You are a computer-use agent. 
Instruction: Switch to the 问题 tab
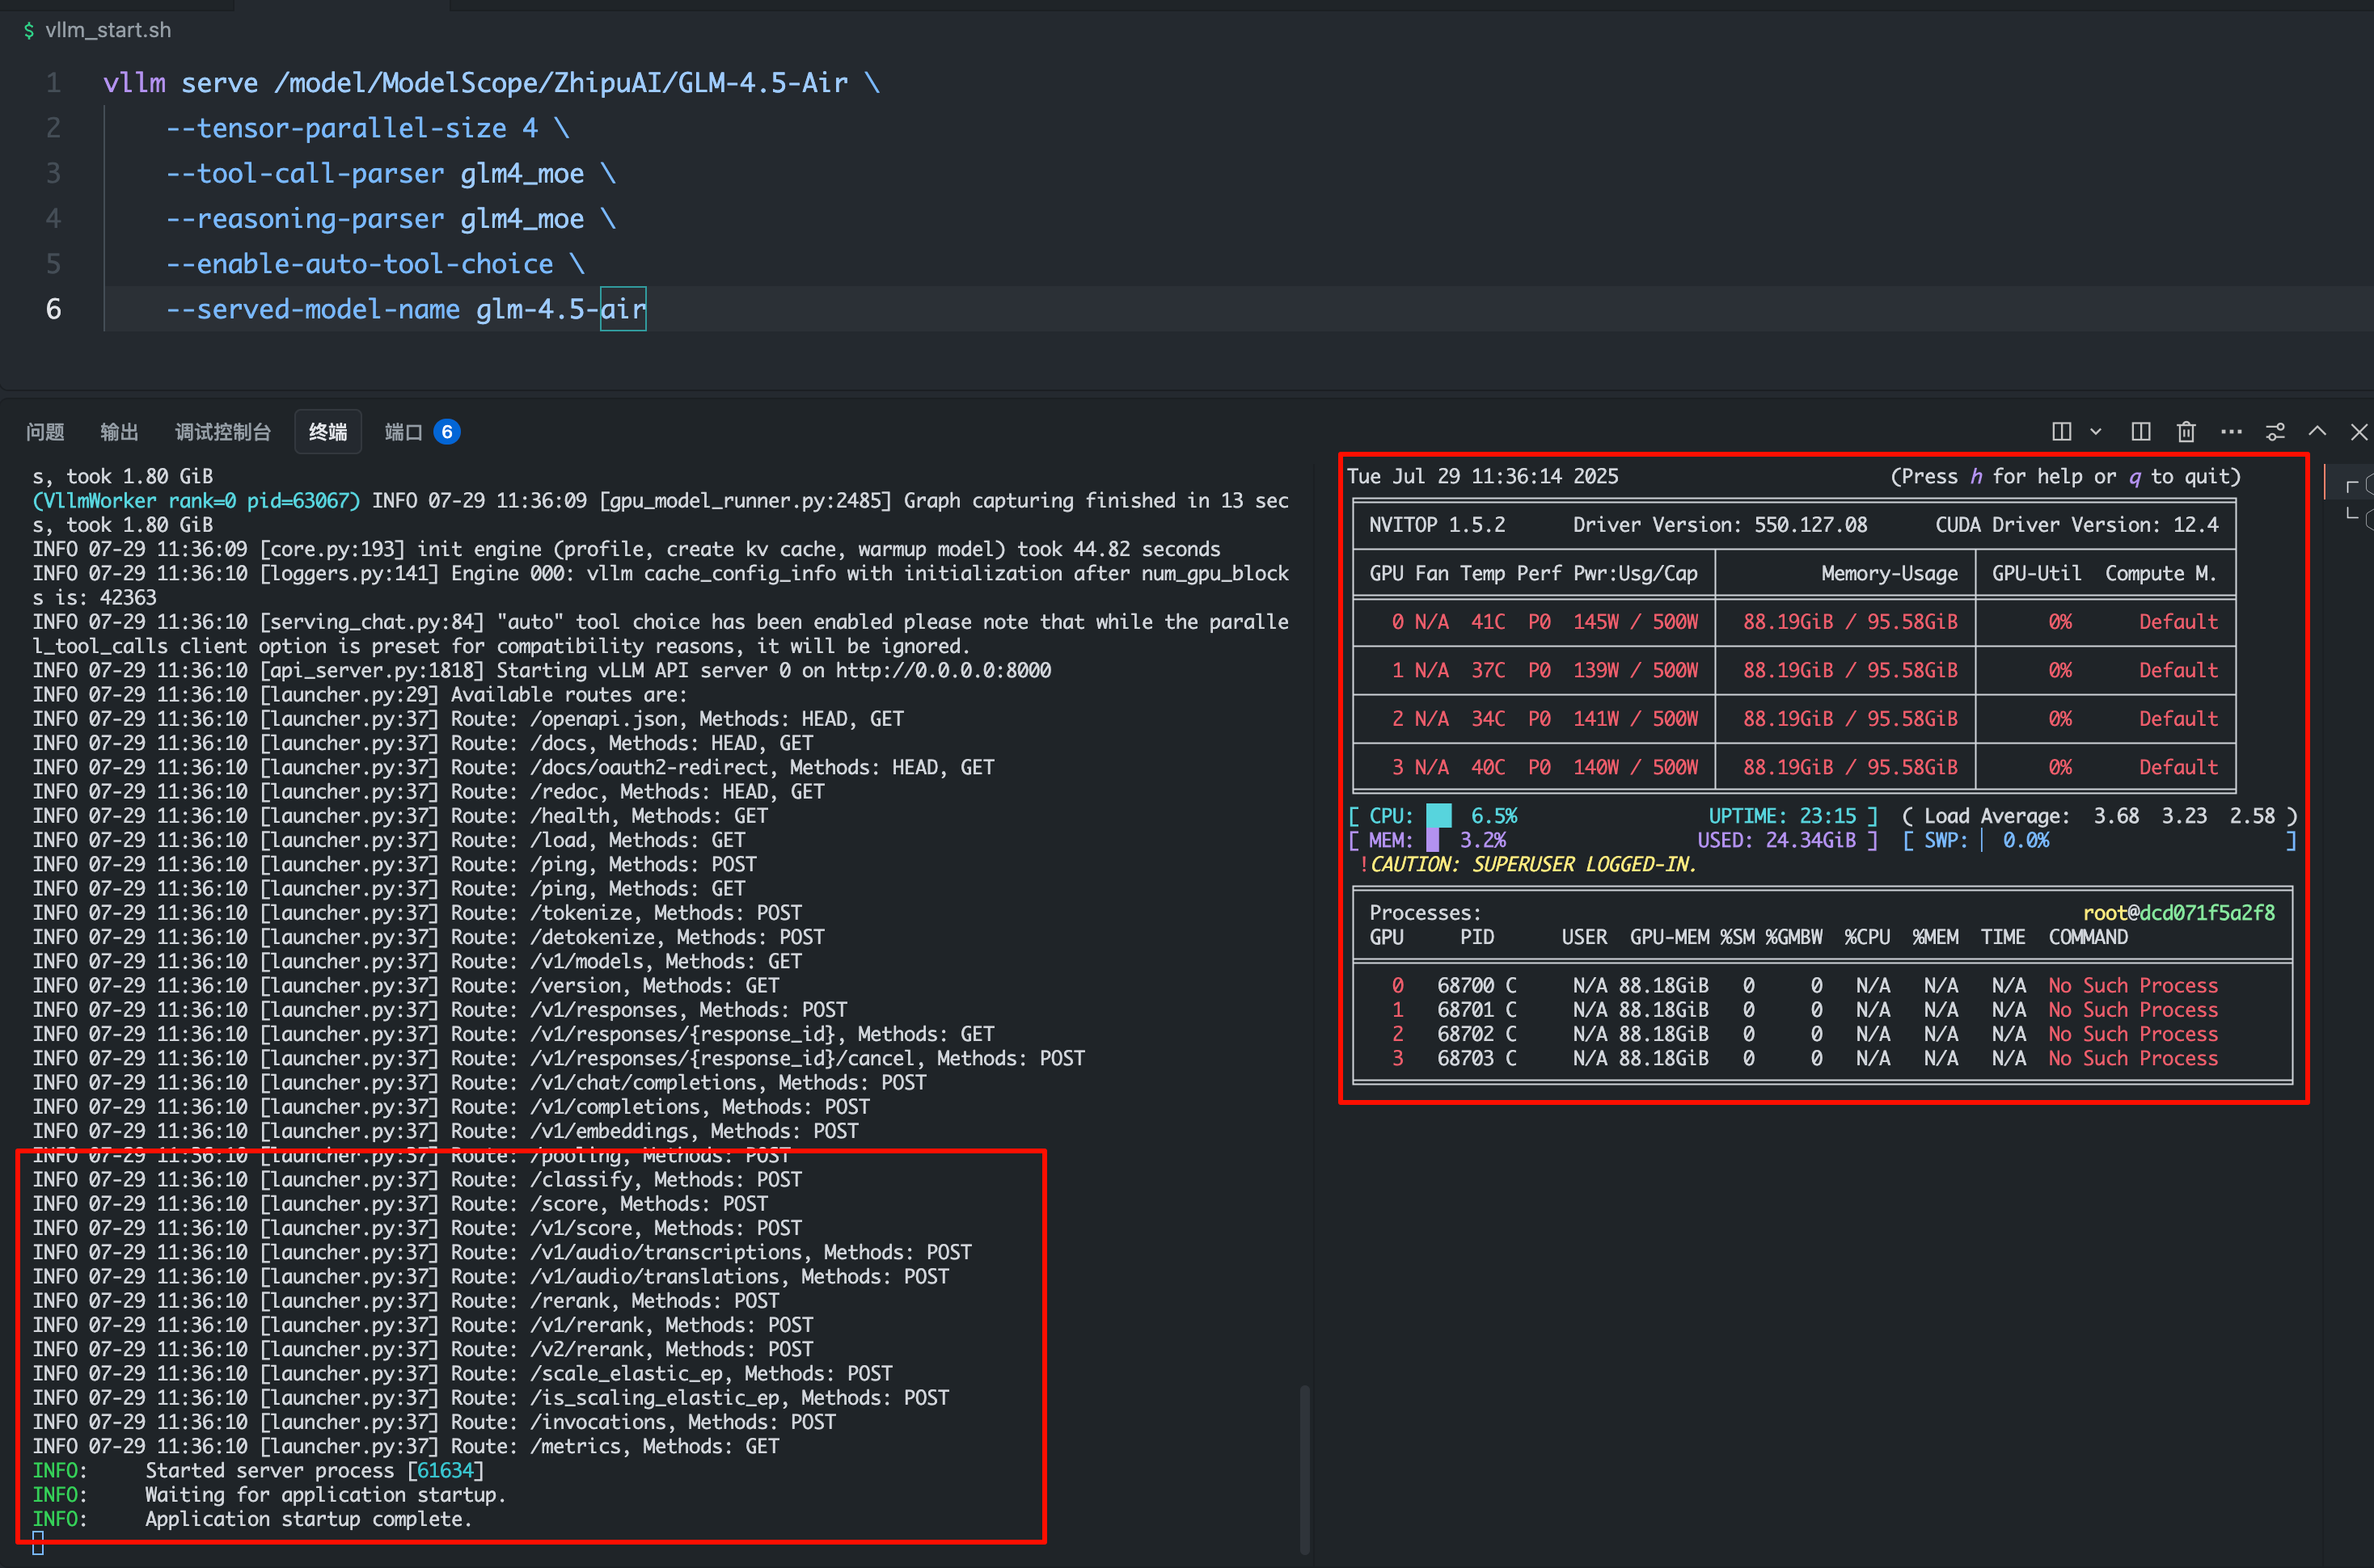pyautogui.click(x=45, y=432)
